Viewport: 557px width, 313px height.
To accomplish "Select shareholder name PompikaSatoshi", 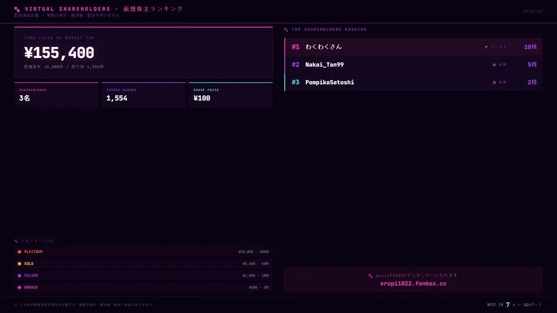I will click(330, 82).
